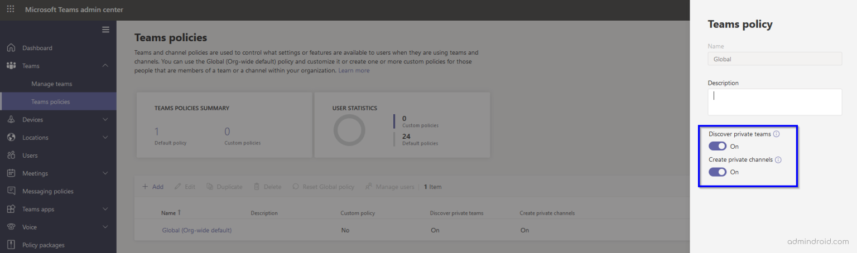
Task: Click the Duplicate copy icon
Action: [210, 187]
